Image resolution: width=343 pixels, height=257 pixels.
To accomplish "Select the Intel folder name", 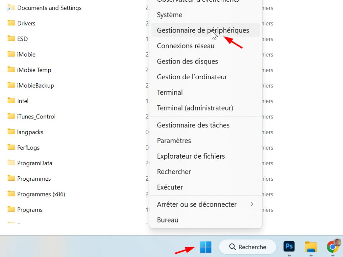I will 23,101.
